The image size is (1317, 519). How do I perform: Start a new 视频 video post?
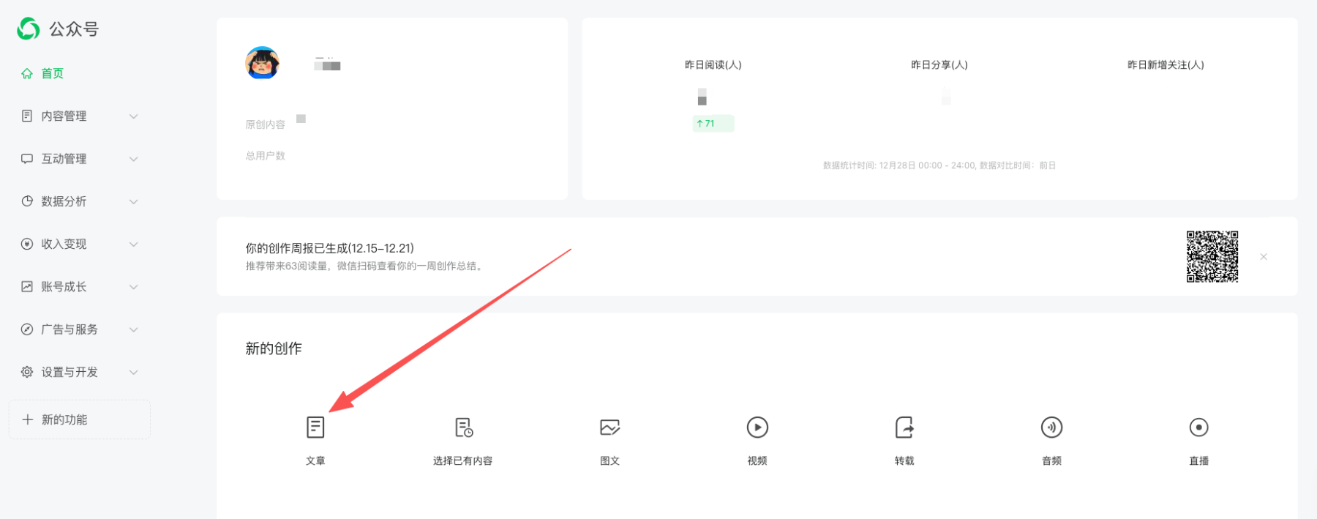click(757, 427)
